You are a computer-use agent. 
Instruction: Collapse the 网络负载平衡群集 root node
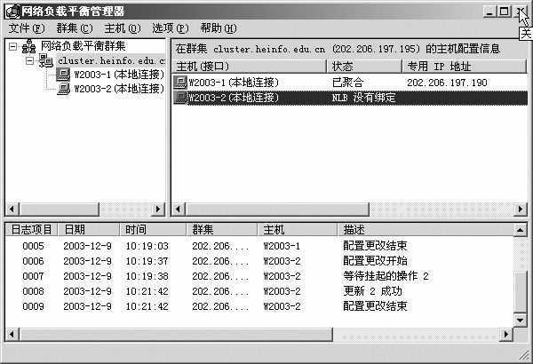pos(12,46)
